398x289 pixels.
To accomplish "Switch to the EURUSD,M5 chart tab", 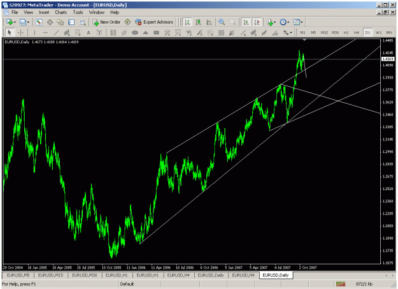I will point(18,275).
